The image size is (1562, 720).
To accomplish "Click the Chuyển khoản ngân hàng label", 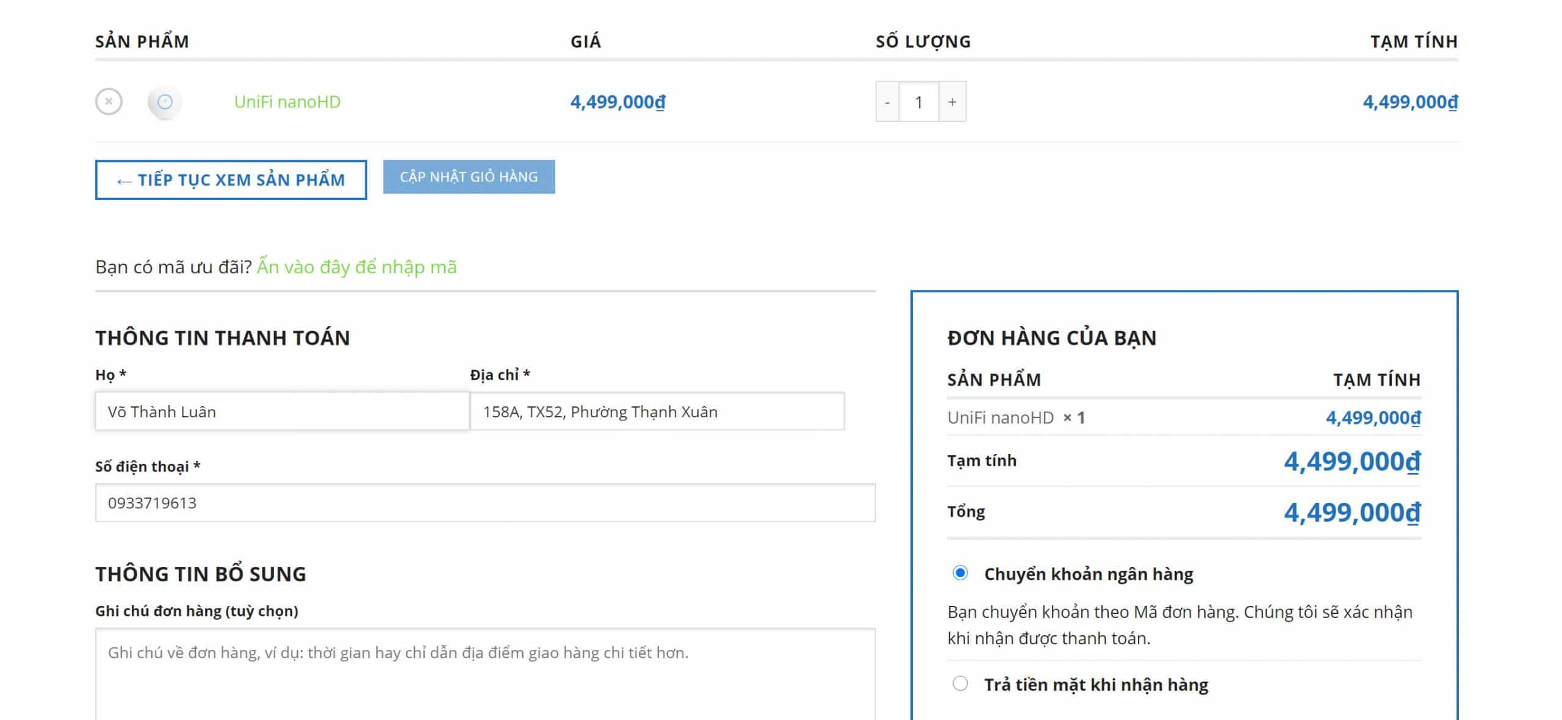I will (1088, 574).
